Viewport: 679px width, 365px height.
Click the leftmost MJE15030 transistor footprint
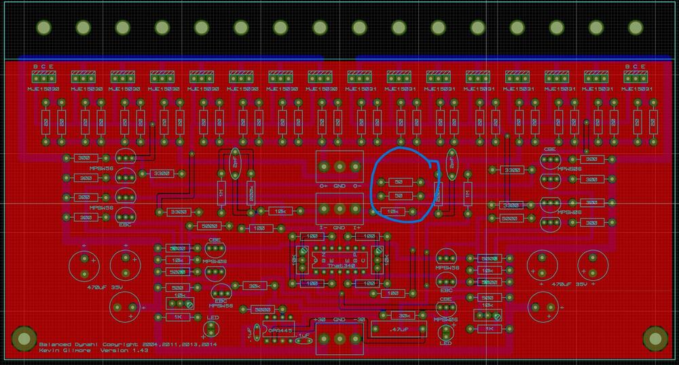[44, 77]
